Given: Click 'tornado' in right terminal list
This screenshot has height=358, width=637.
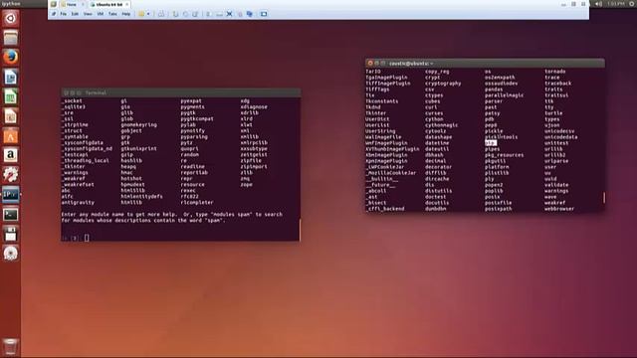Looking at the screenshot, I should [x=555, y=72].
